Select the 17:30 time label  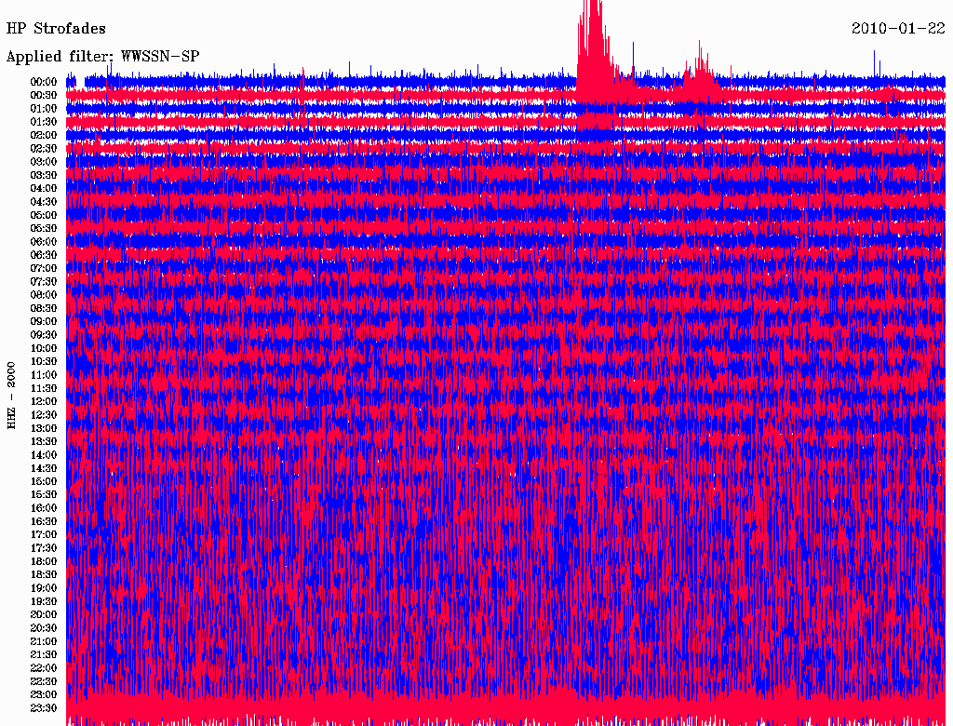tap(44, 548)
